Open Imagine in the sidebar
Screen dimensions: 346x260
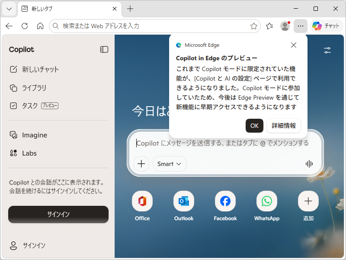tap(58, 135)
